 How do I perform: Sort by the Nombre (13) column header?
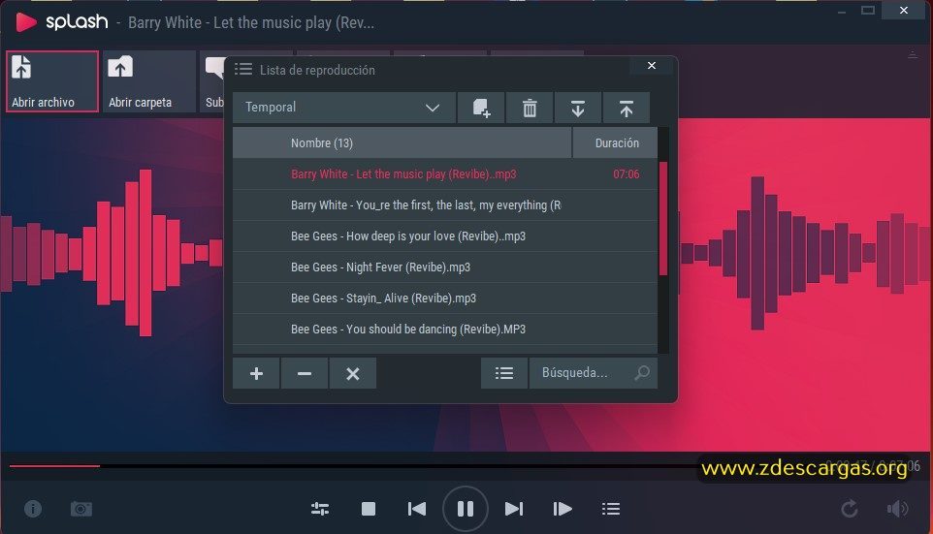(x=402, y=142)
